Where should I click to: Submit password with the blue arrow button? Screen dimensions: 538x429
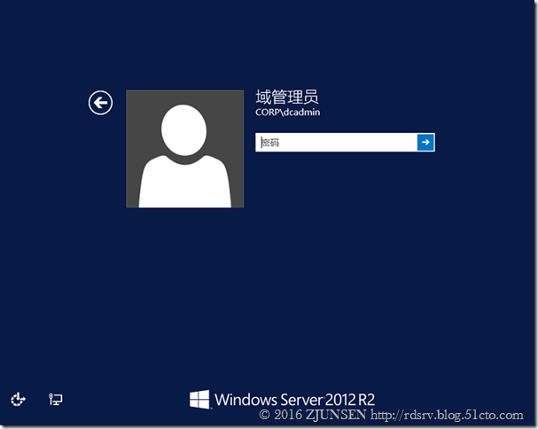tap(425, 142)
